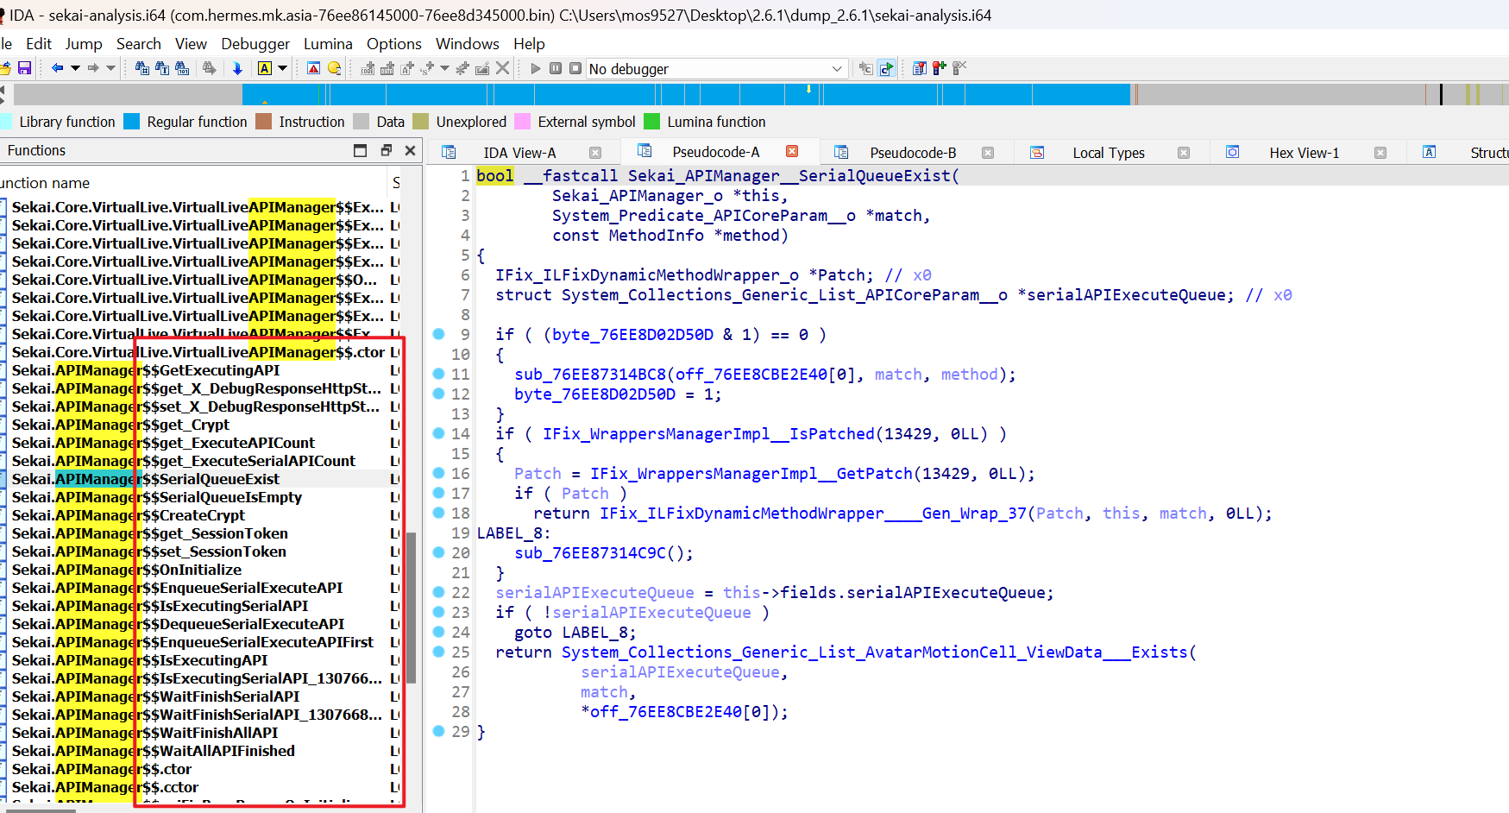Open the back navigation history dropdown

tap(75, 68)
